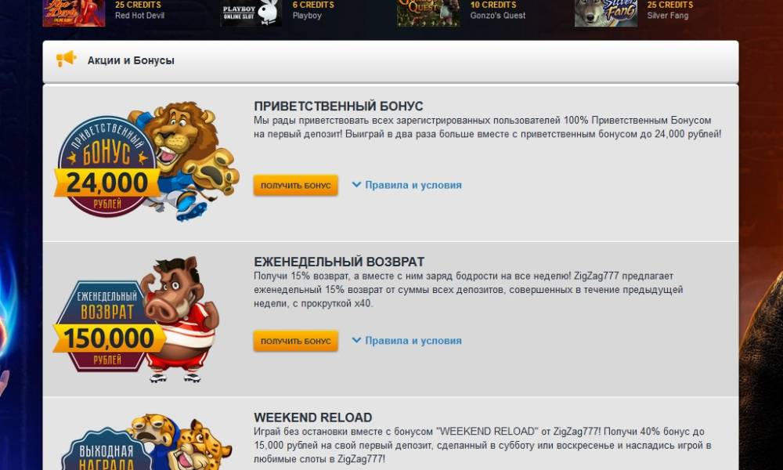783x470 pixels.
Task: Select the Акции и Бонусы section header
Action: click(391, 61)
